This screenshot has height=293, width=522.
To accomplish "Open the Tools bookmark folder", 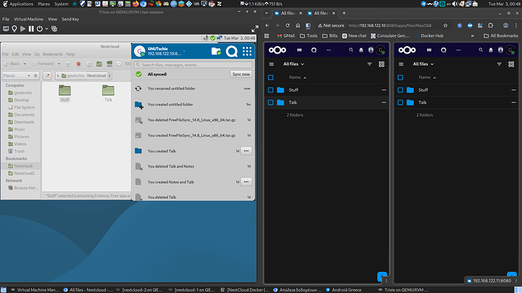I will coord(309,36).
